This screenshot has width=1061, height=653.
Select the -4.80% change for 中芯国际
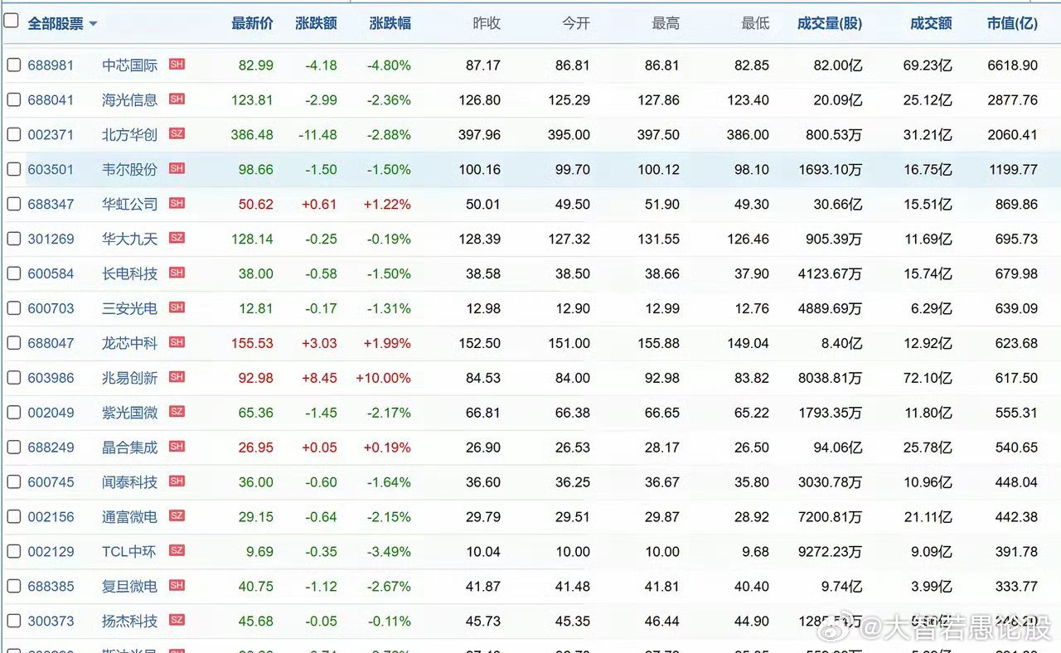click(x=387, y=65)
